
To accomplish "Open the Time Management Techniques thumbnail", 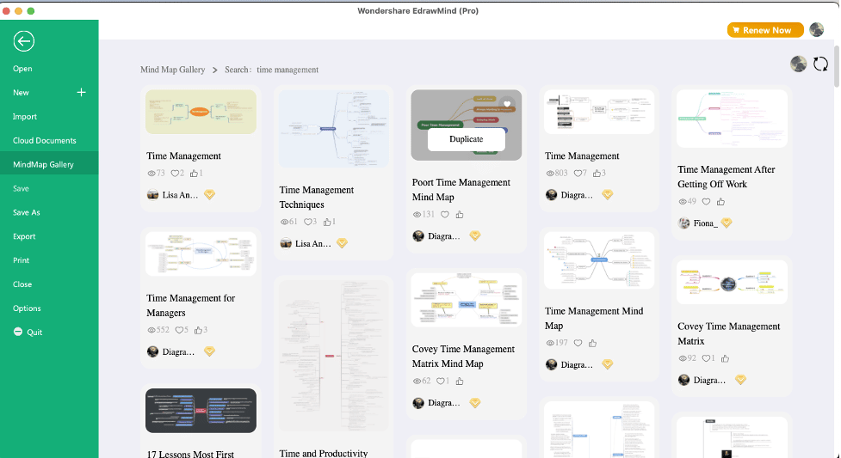I will [x=334, y=129].
